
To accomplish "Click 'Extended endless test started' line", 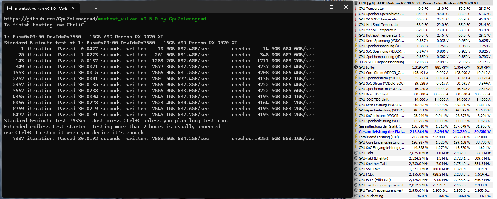I will tap(112, 127).
